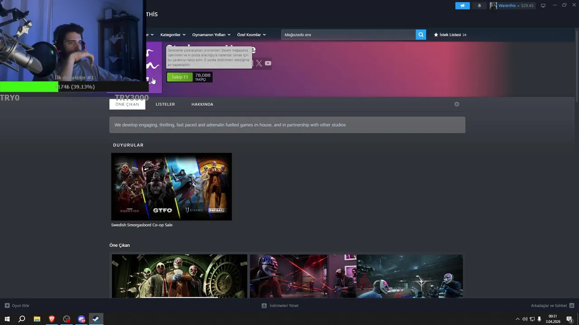Click the Warenthis profile avatar

pyautogui.click(x=493, y=5)
